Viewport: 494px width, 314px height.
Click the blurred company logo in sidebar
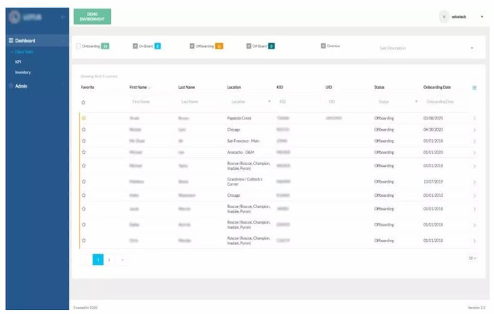click(25, 17)
